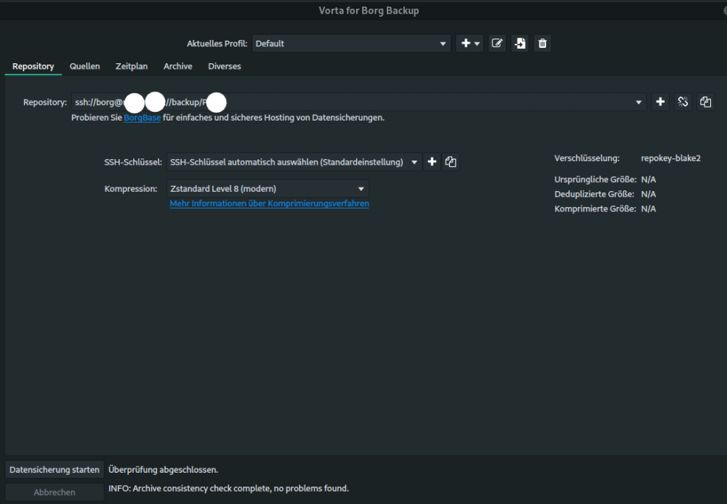Open the SSH-Schlüssel selection dropdown
The width and height of the screenshot is (727, 504).
[x=294, y=162]
